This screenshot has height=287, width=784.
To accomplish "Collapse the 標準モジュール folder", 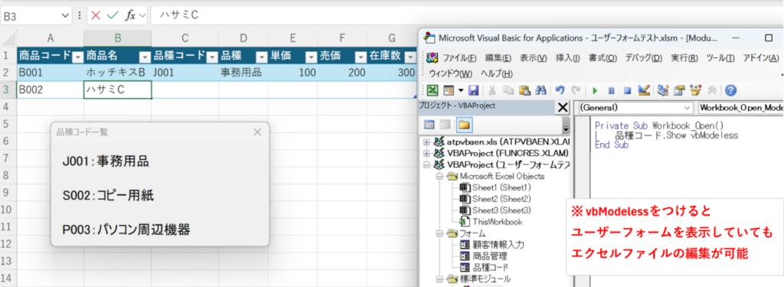I will click(439, 279).
